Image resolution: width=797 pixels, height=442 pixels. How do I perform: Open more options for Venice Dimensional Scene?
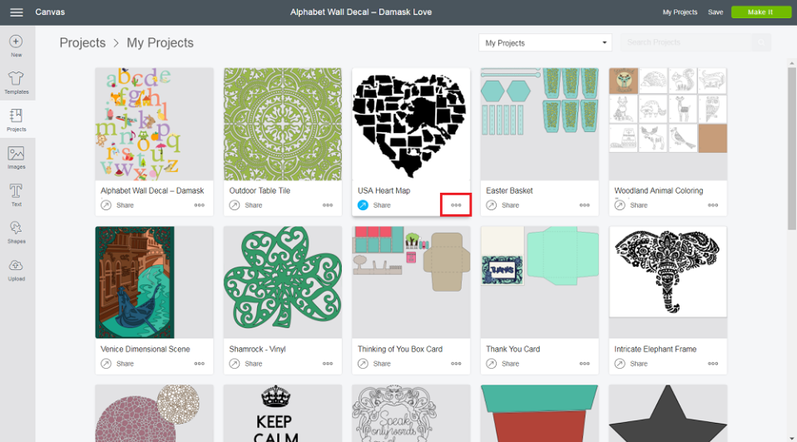pyautogui.click(x=200, y=363)
